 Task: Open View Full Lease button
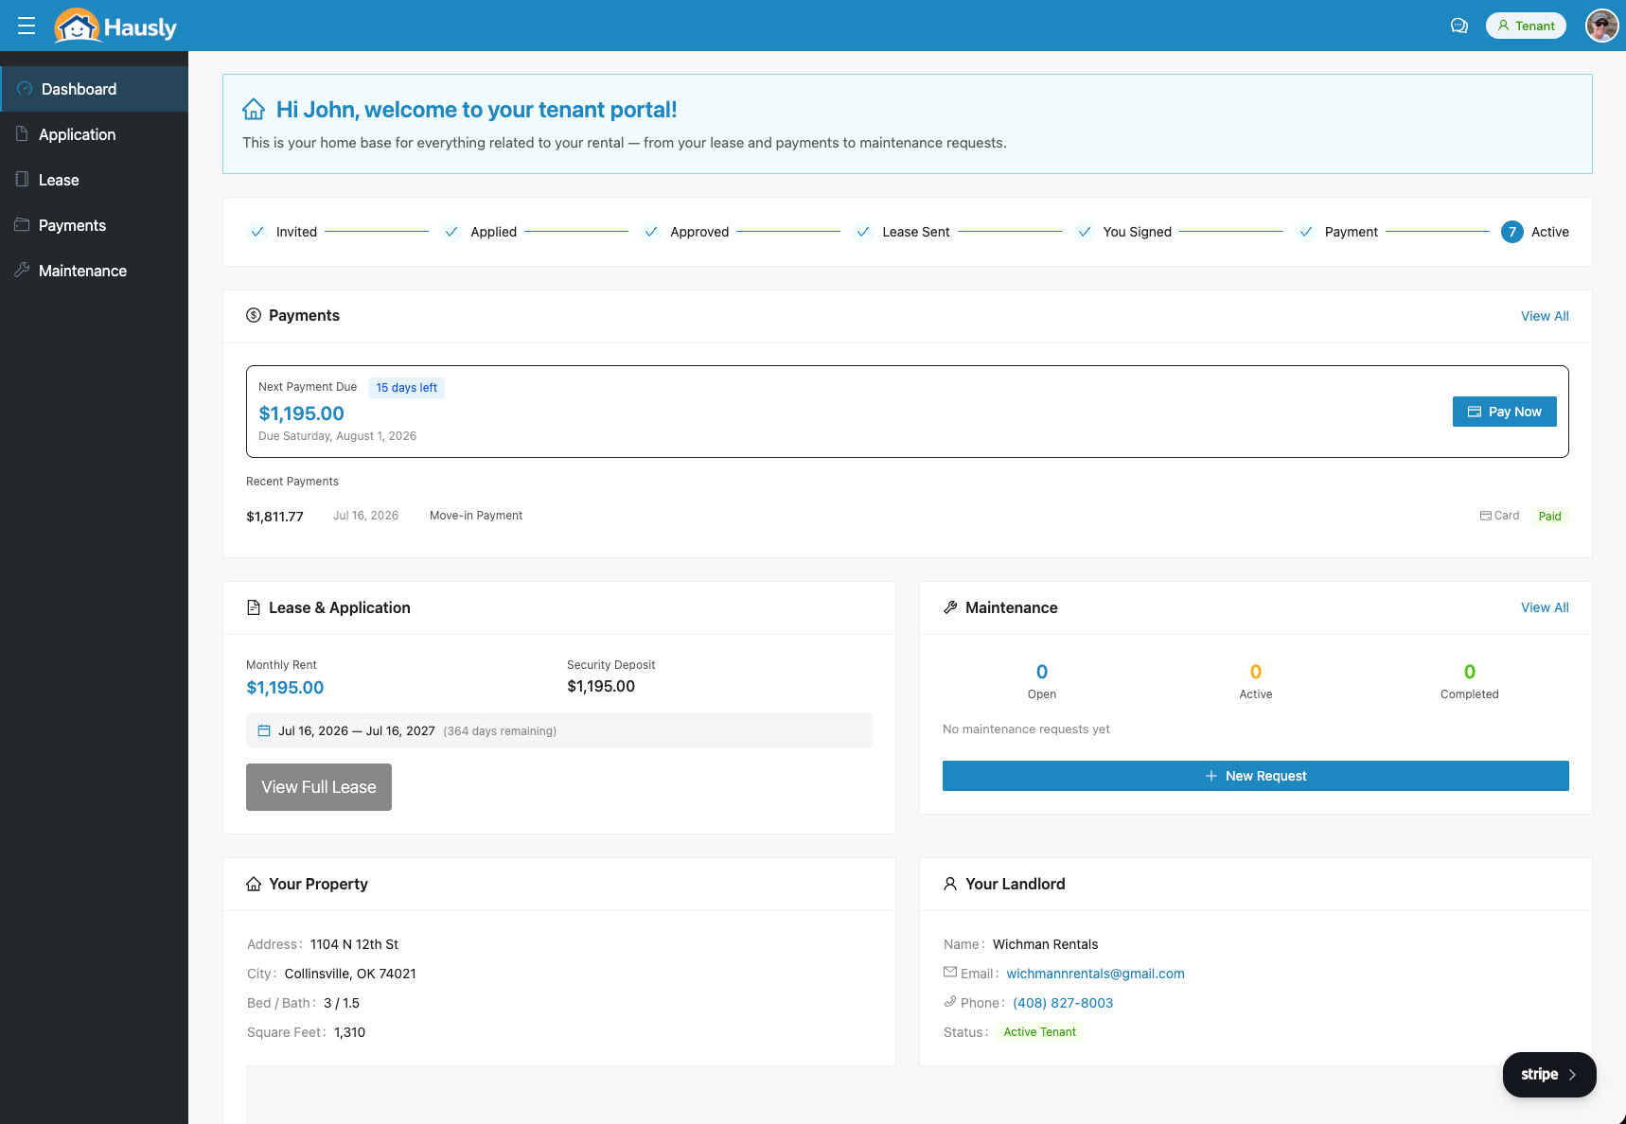[x=319, y=787]
